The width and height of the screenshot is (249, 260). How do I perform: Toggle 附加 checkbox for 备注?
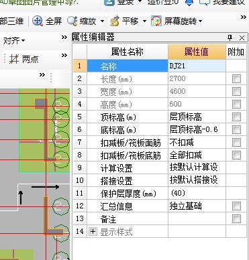point(236,218)
